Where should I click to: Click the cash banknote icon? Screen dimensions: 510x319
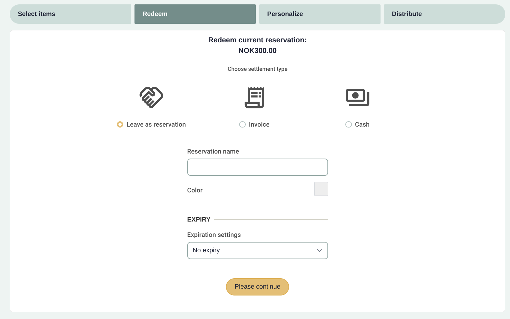(358, 97)
